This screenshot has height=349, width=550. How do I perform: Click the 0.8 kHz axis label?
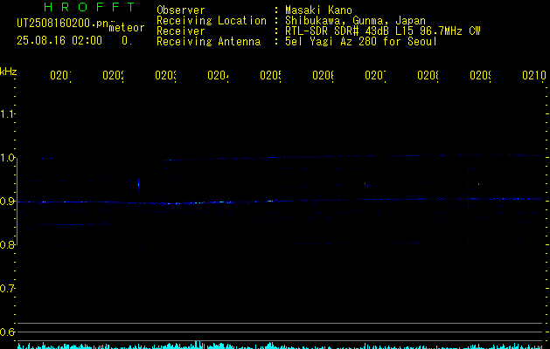click(x=7, y=245)
